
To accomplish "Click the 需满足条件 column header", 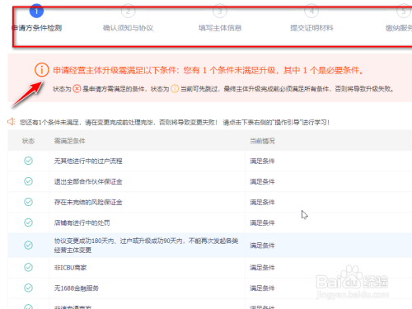I will (70, 141).
